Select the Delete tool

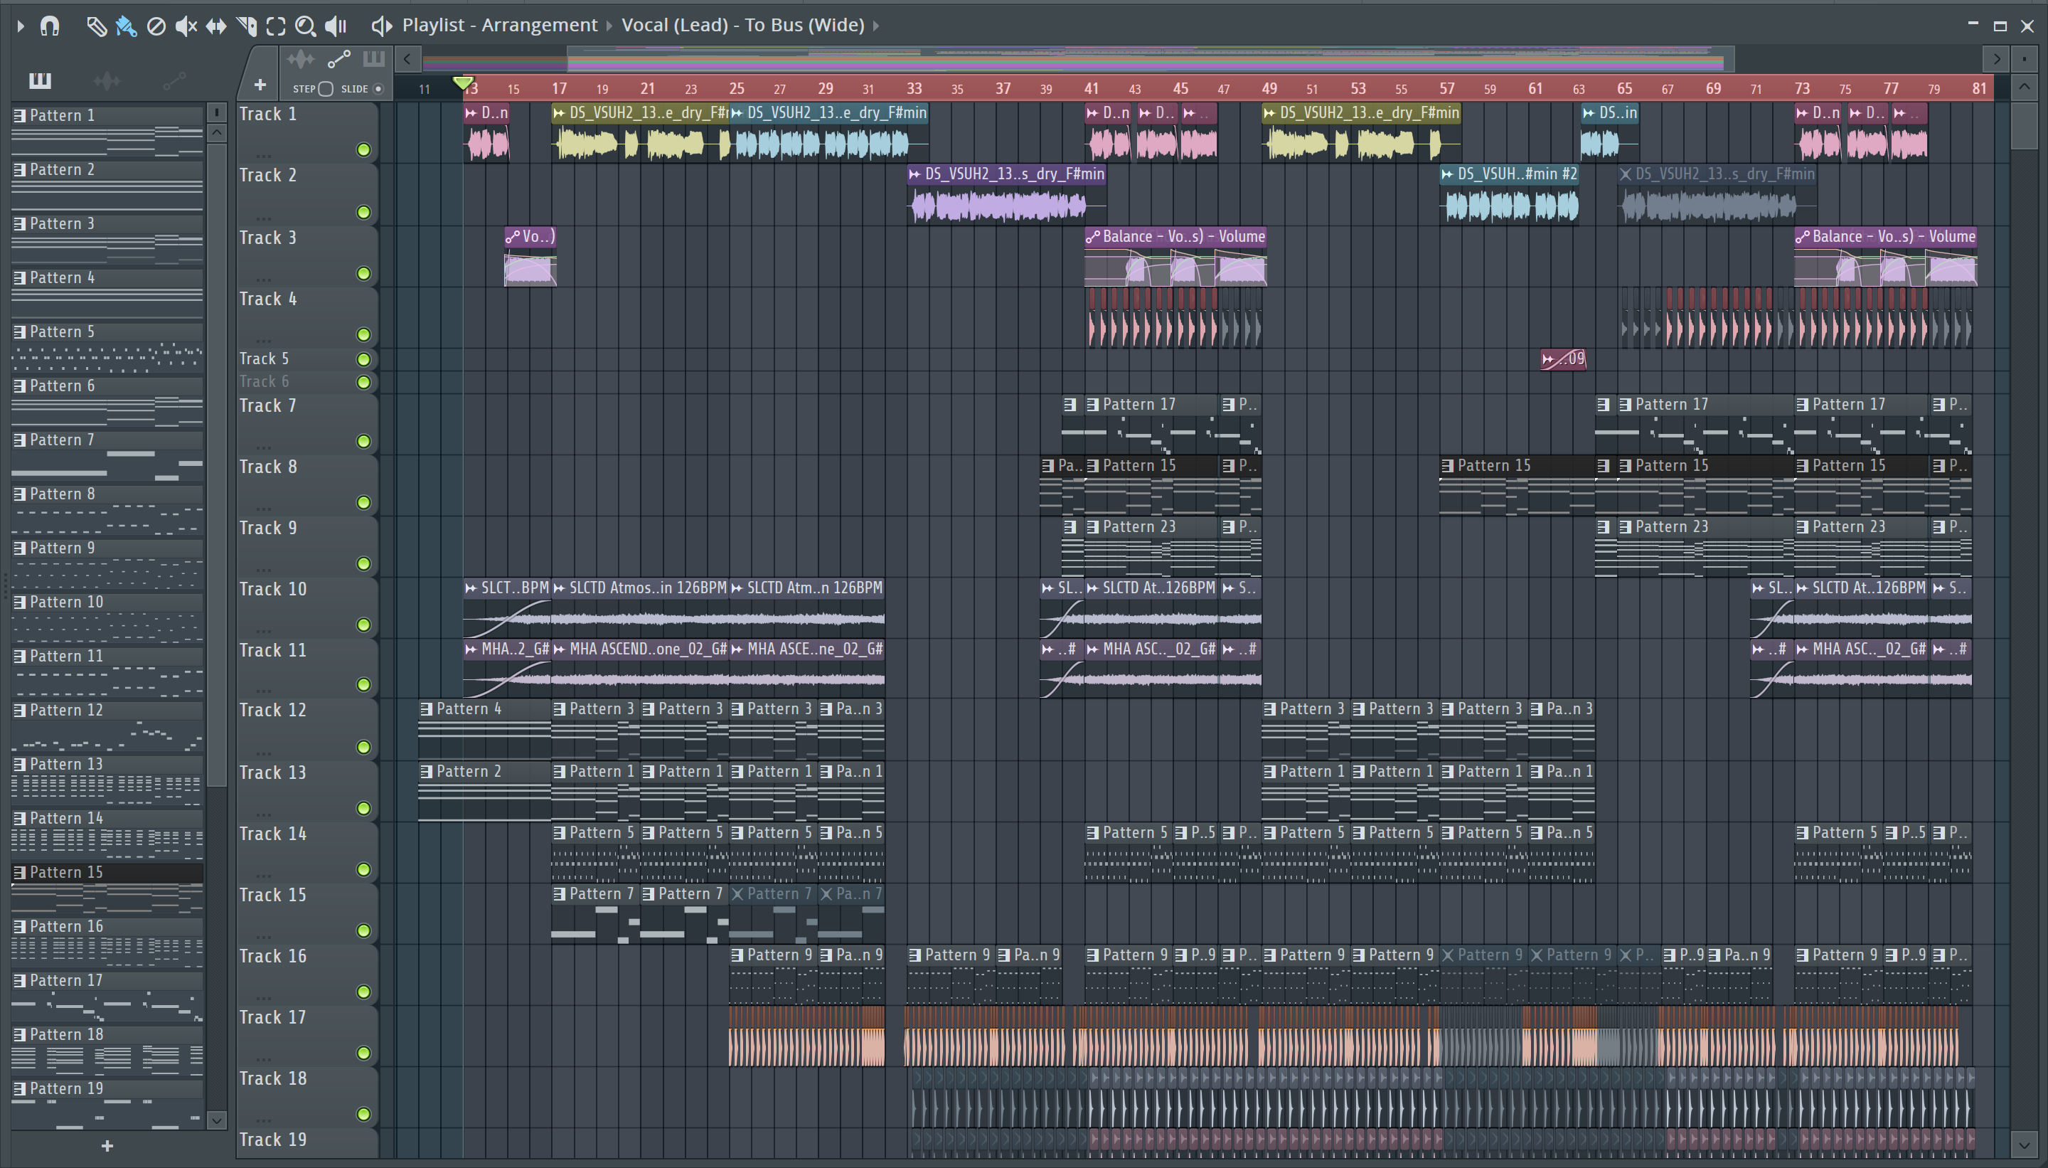(156, 26)
